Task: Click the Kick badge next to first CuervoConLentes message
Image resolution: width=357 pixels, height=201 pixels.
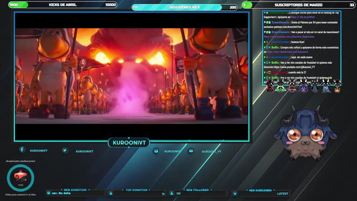Action: [x=265, y=42]
